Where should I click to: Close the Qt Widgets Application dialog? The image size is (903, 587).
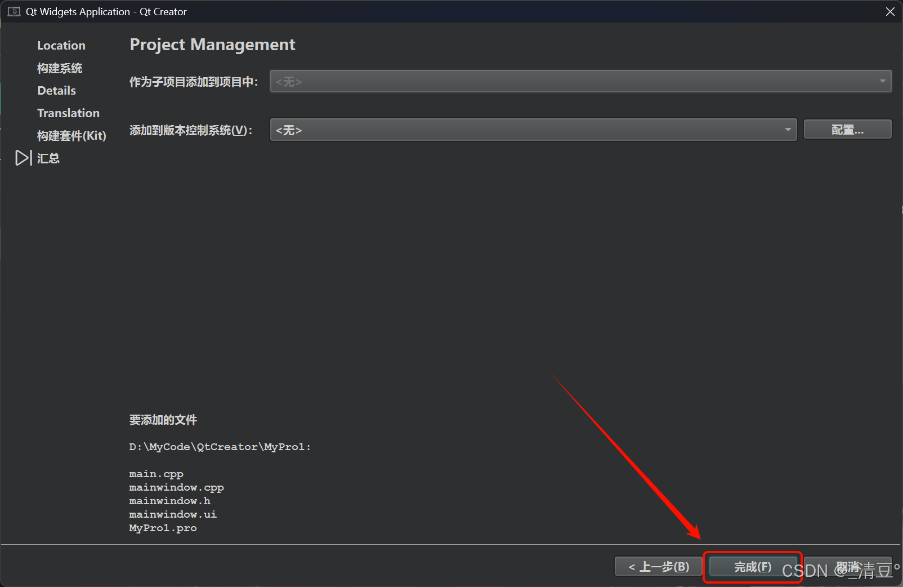pos(890,11)
